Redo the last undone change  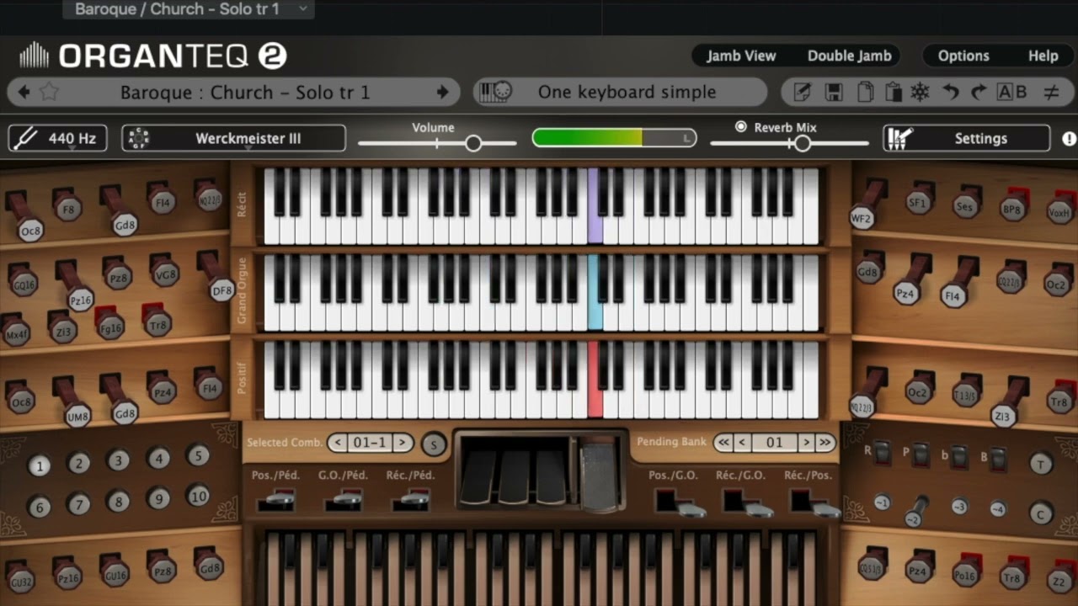(x=979, y=92)
